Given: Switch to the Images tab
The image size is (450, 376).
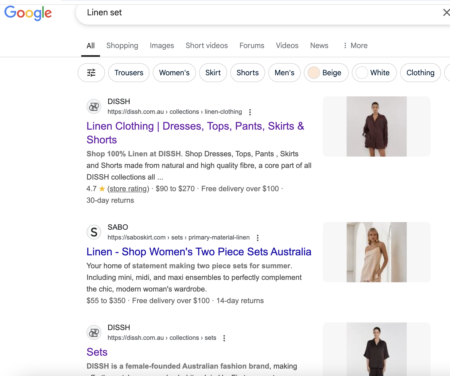Looking at the screenshot, I should tap(162, 45).
